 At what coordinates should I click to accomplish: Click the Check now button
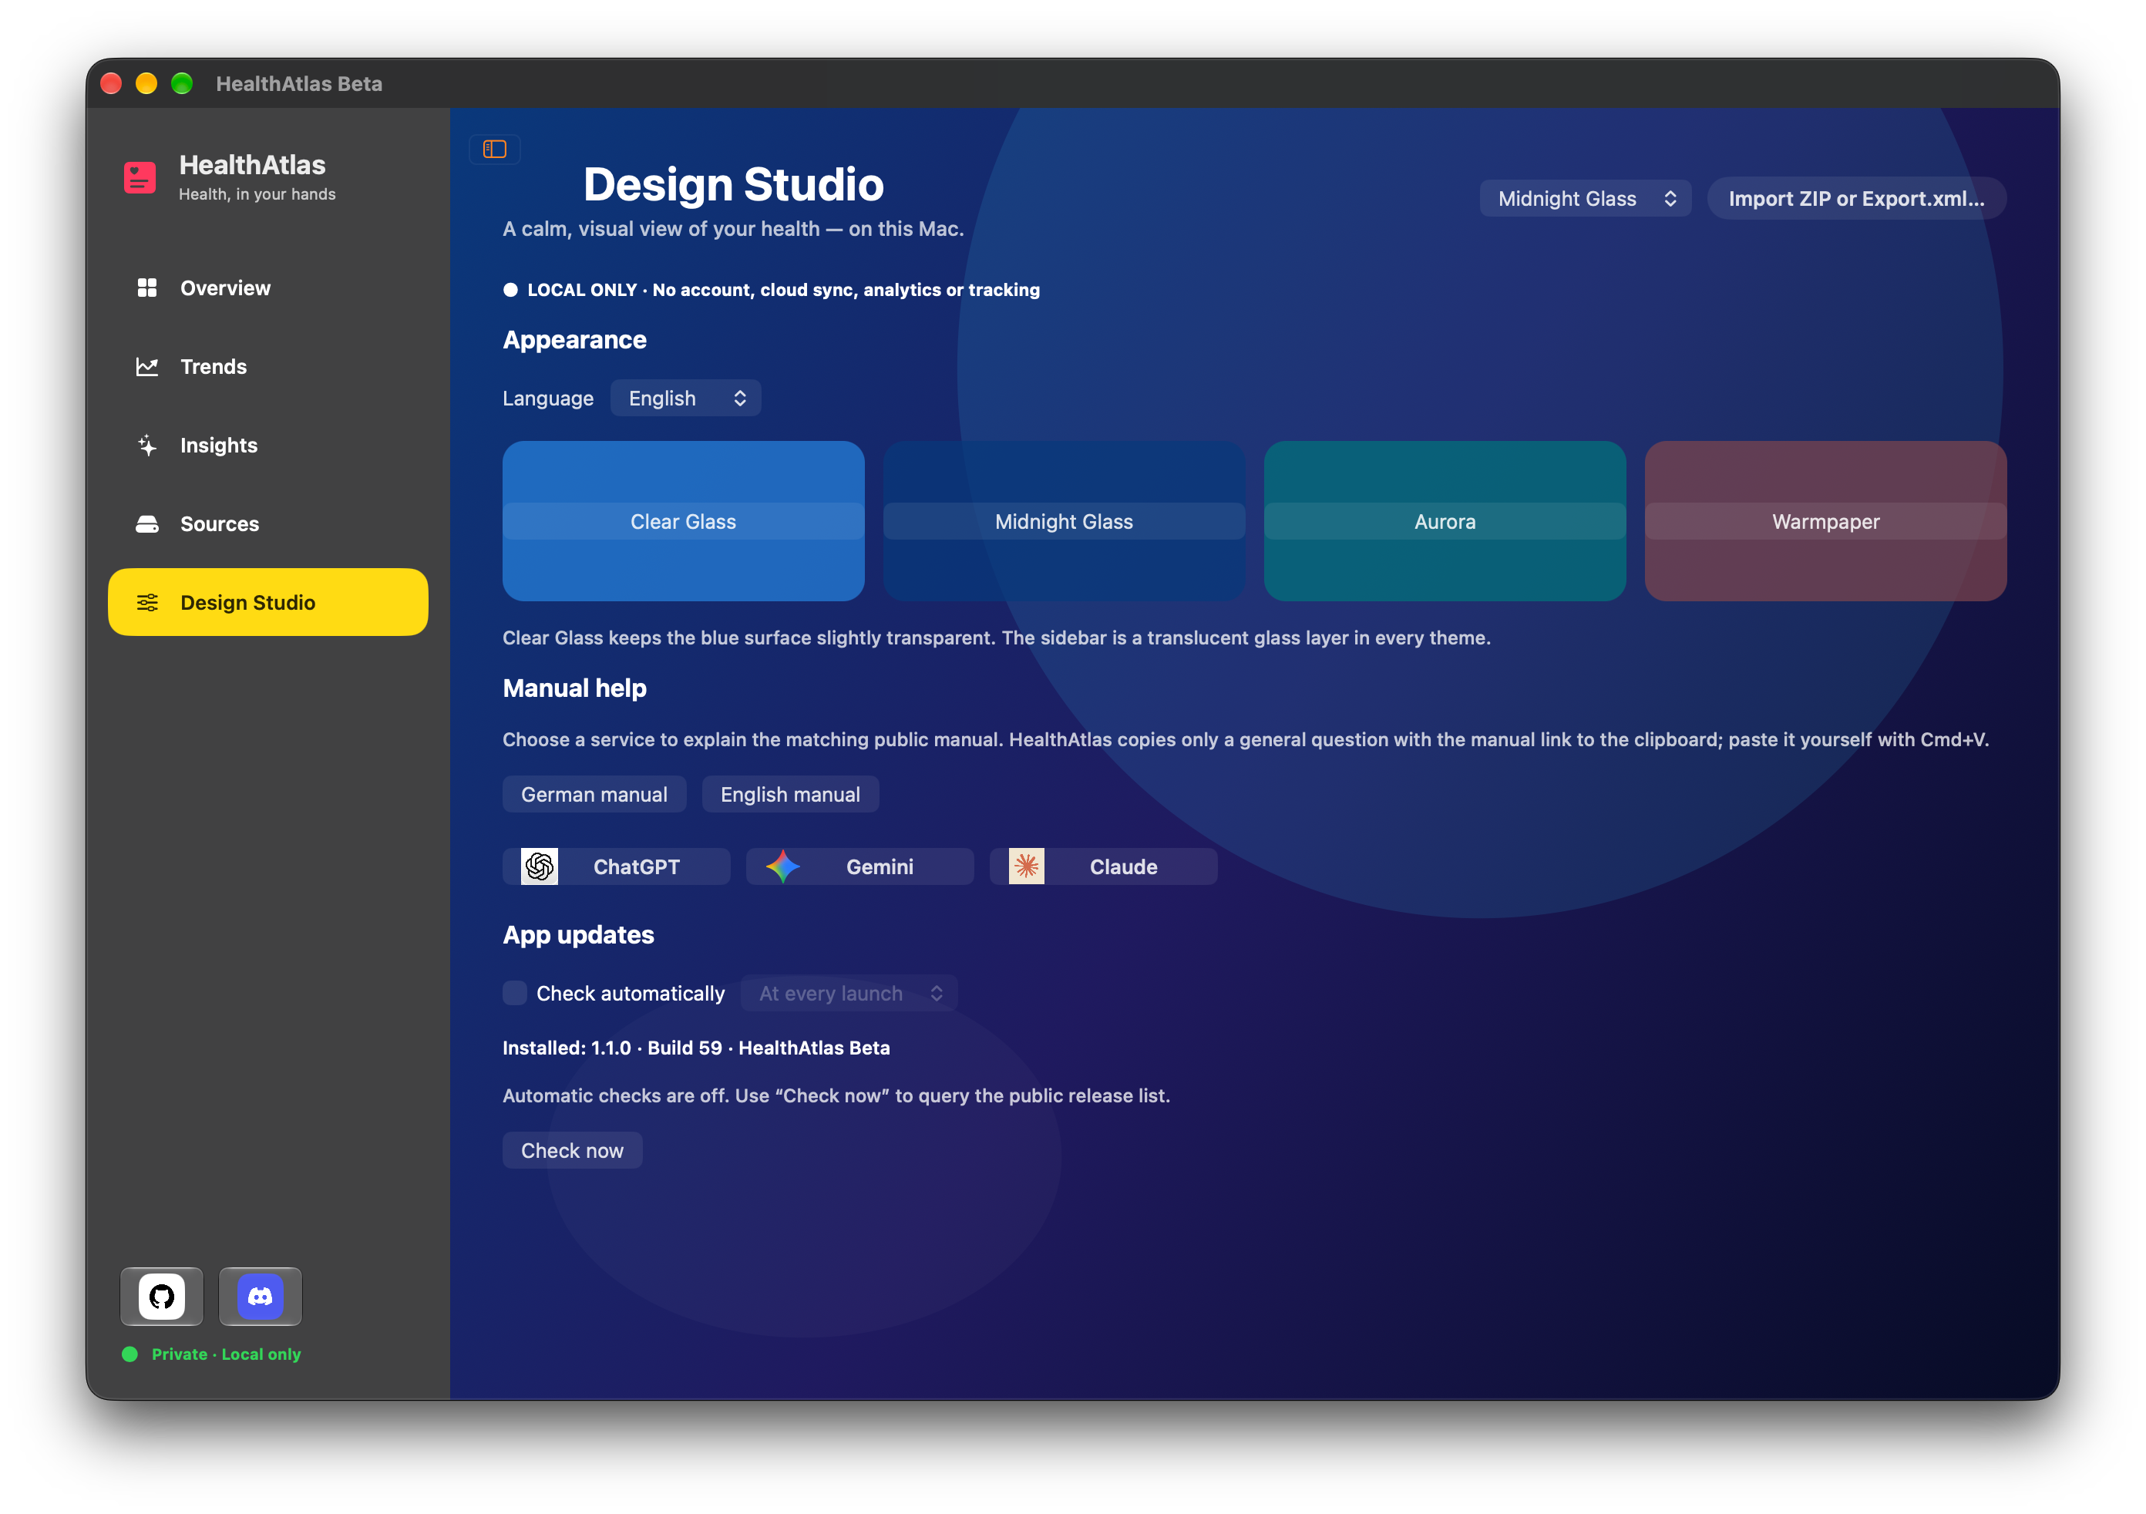click(x=572, y=1150)
